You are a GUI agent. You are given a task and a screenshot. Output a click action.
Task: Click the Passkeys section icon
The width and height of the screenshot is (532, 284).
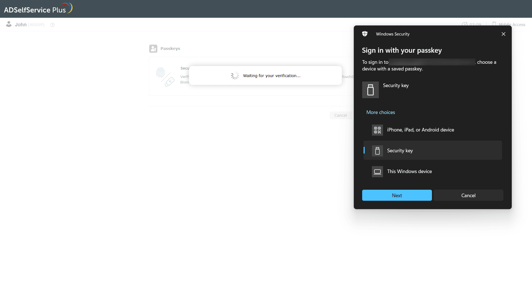[153, 49]
